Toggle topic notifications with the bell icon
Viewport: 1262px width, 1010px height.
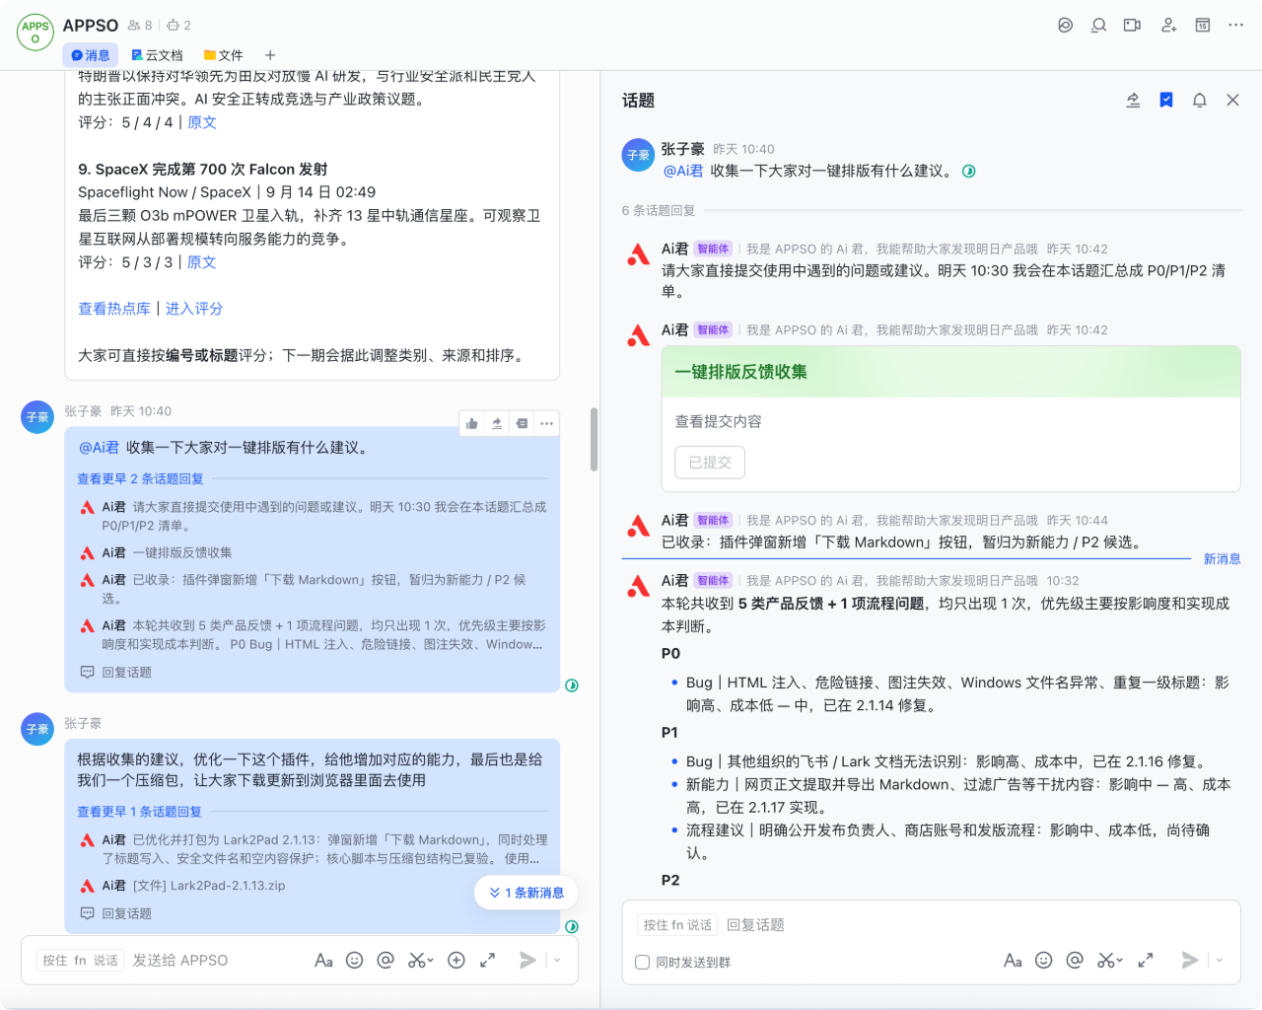(x=1200, y=100)
